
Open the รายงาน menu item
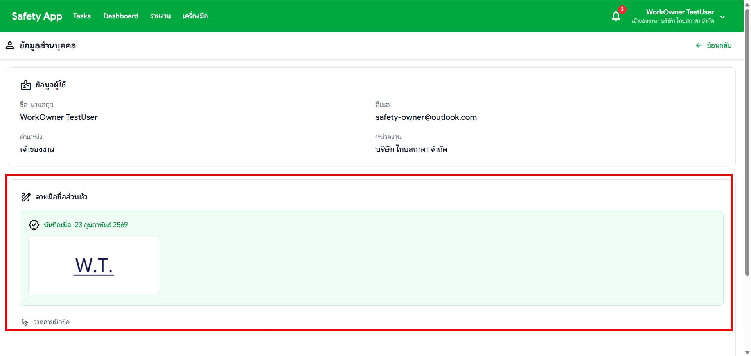tap(160, 16)
